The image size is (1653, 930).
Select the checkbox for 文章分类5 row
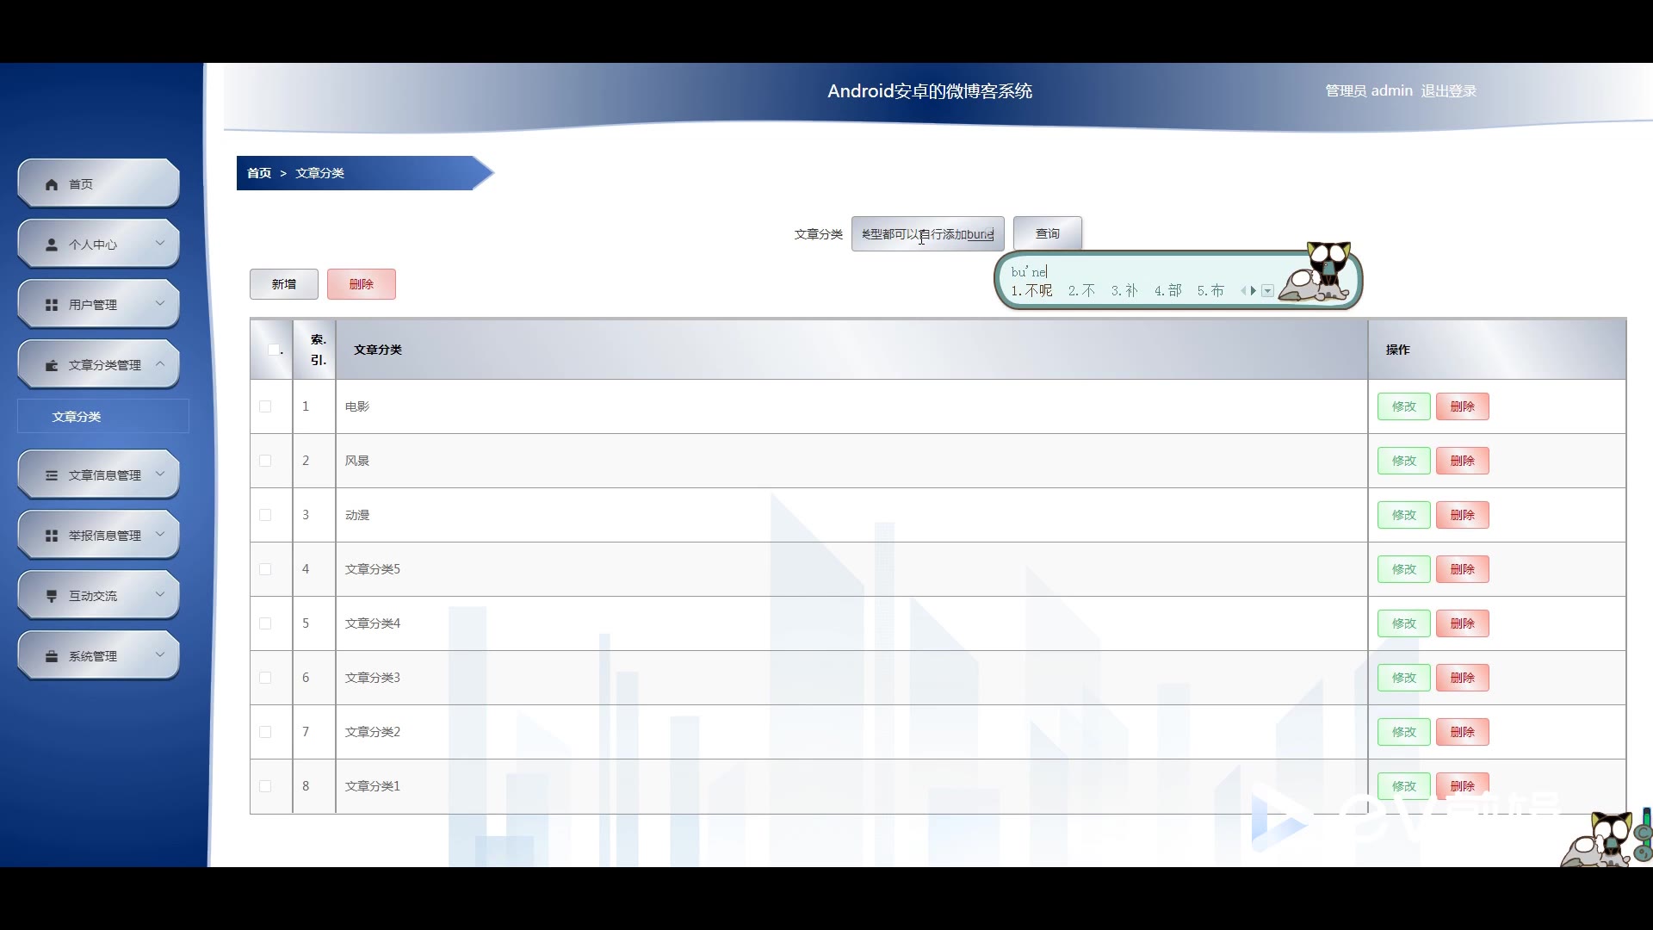265,569
